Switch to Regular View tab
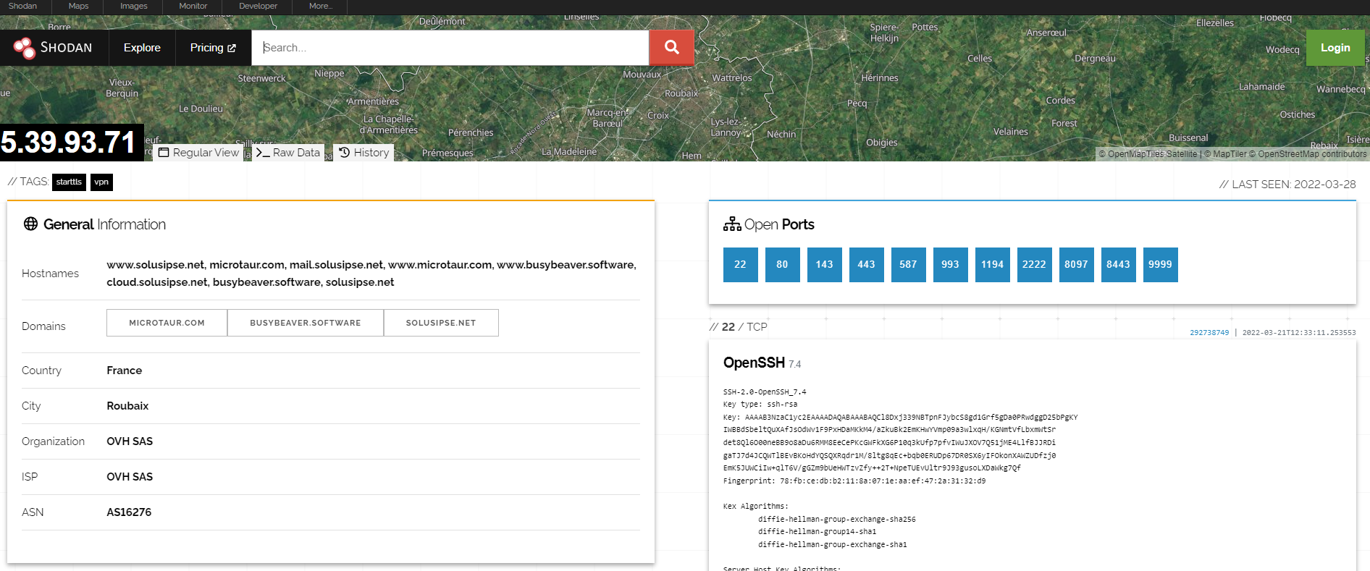 198,153
